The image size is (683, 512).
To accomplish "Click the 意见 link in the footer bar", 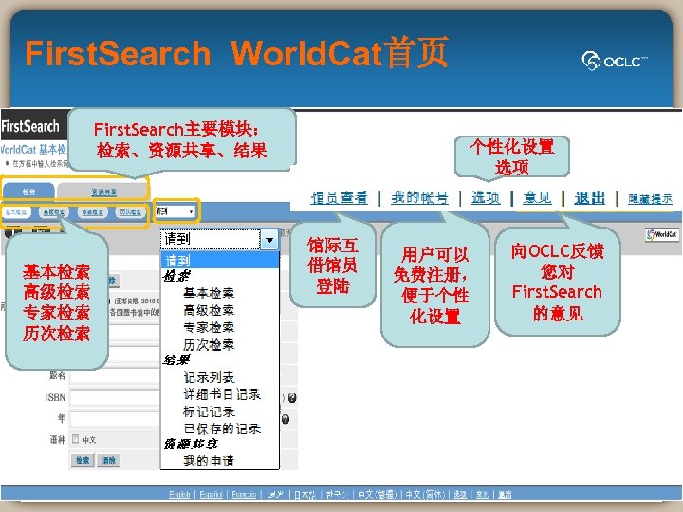I will (x=482, y=495).
